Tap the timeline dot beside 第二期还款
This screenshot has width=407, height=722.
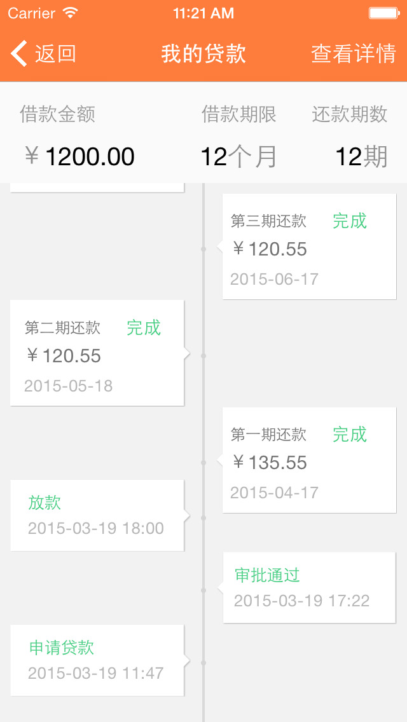203,356
